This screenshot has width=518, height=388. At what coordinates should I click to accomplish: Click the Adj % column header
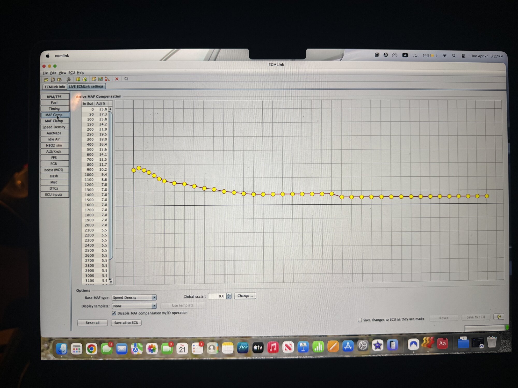101,103
